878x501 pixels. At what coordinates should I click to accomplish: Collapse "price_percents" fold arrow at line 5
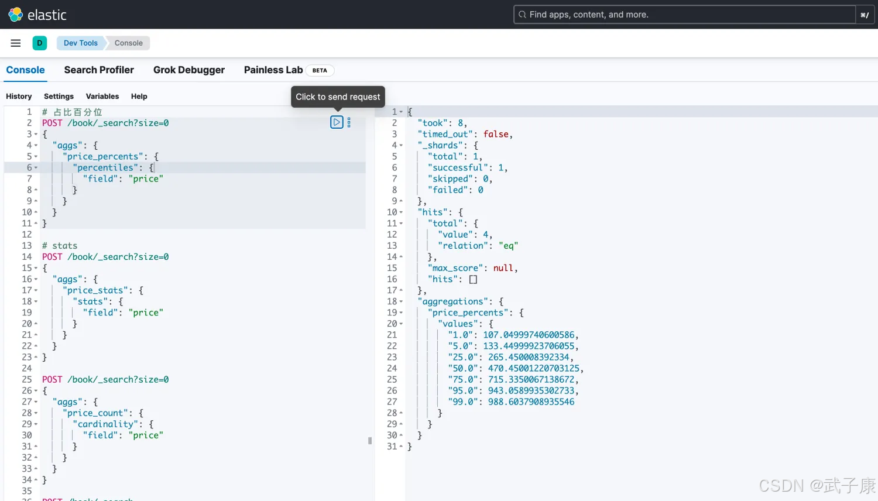pos(36,156)
